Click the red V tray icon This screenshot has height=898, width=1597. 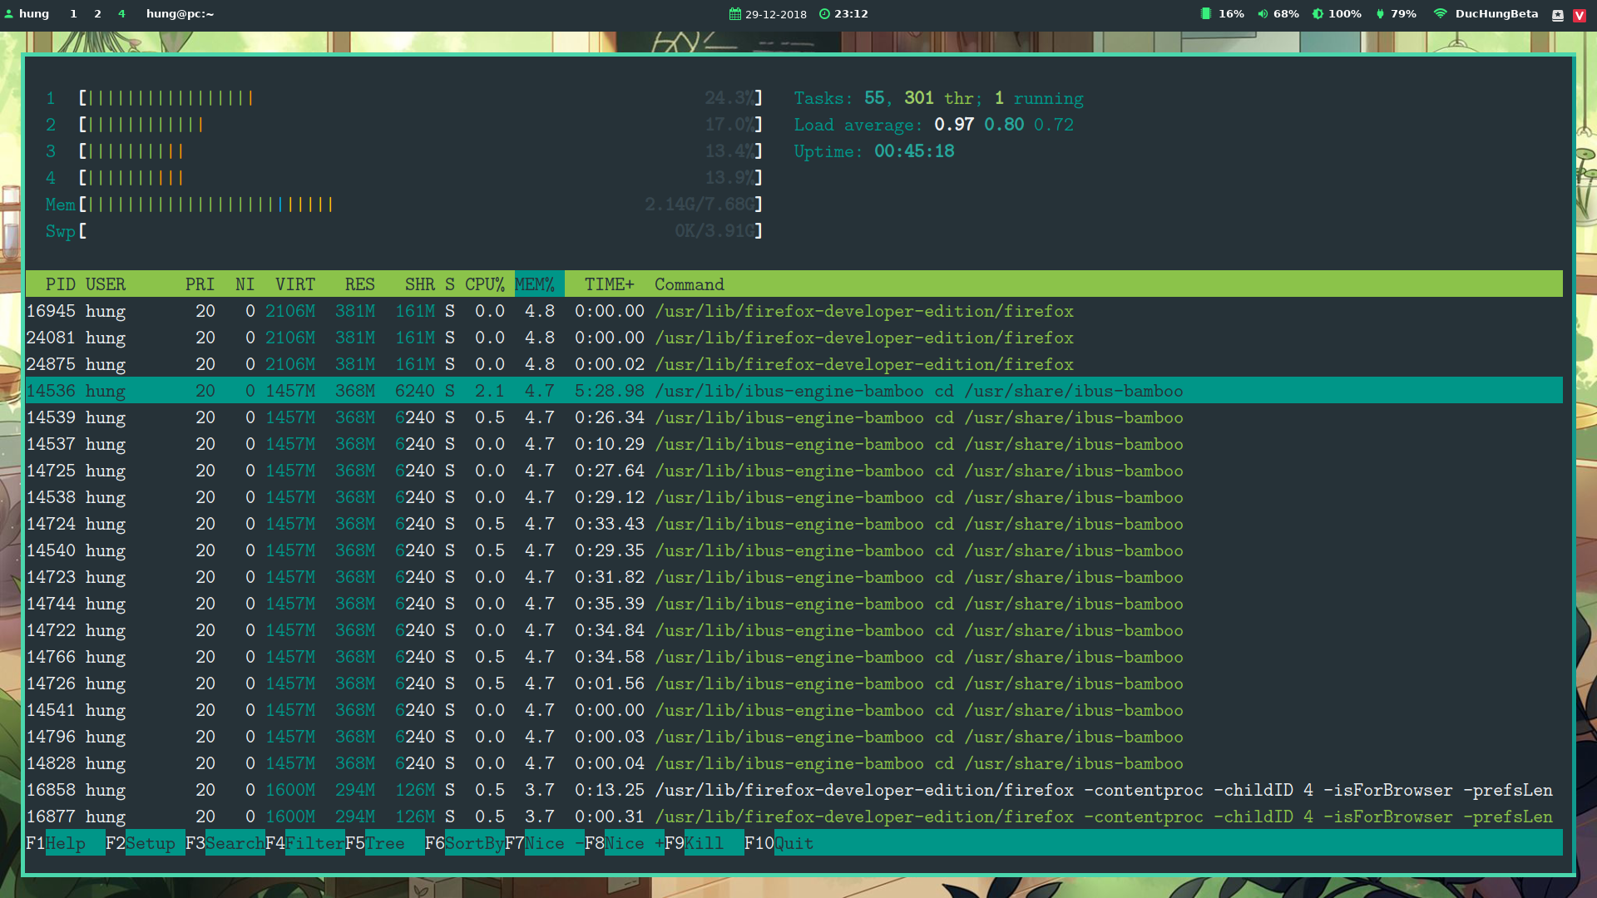[x=1580, y=15]
